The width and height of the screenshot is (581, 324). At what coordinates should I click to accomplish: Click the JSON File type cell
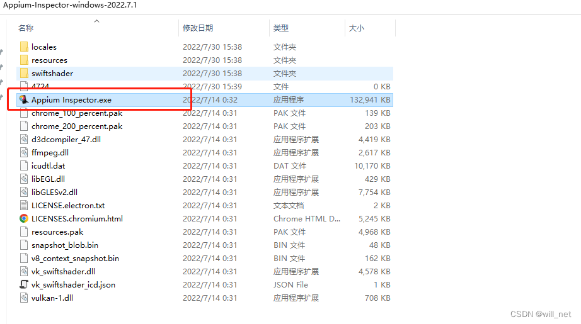[x=291, y=284]
